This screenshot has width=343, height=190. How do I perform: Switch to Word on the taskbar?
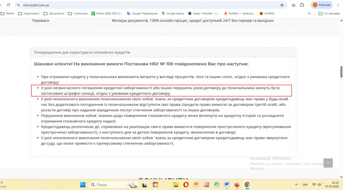tap(226, 185)
